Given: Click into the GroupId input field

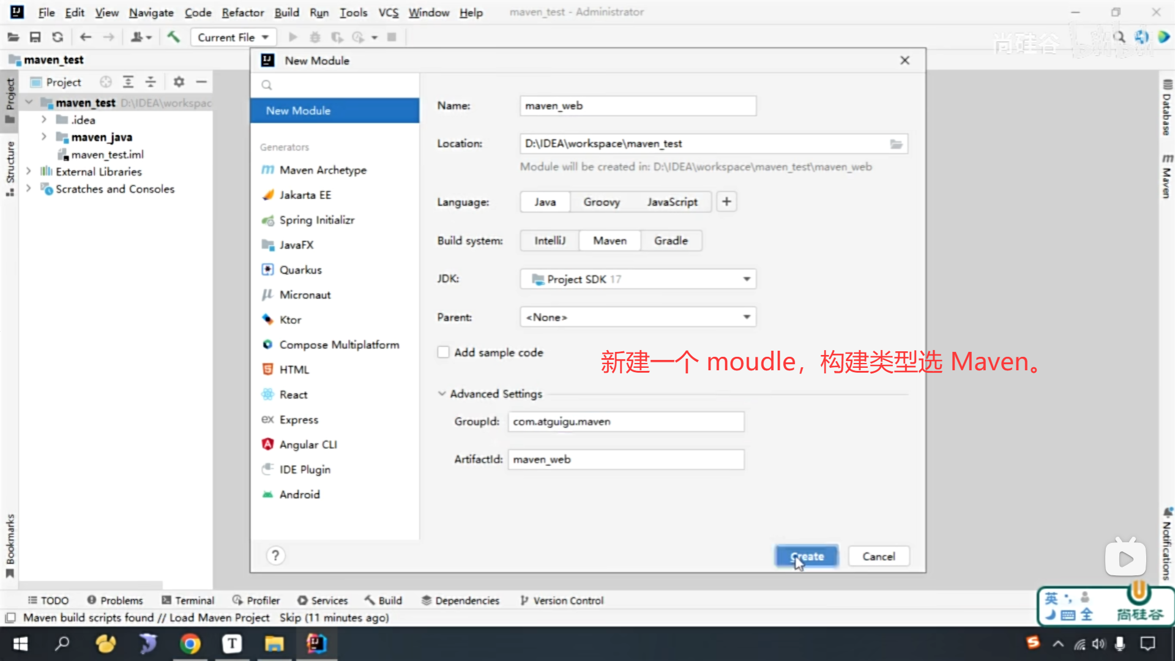Looking at the screenshot, I should pyautogui.click(x=625, y=422).
